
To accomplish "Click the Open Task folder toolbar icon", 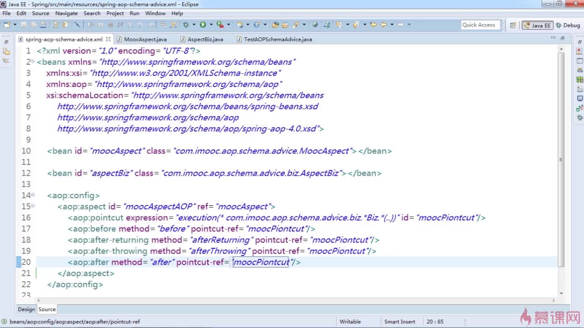I will point(285,25).
